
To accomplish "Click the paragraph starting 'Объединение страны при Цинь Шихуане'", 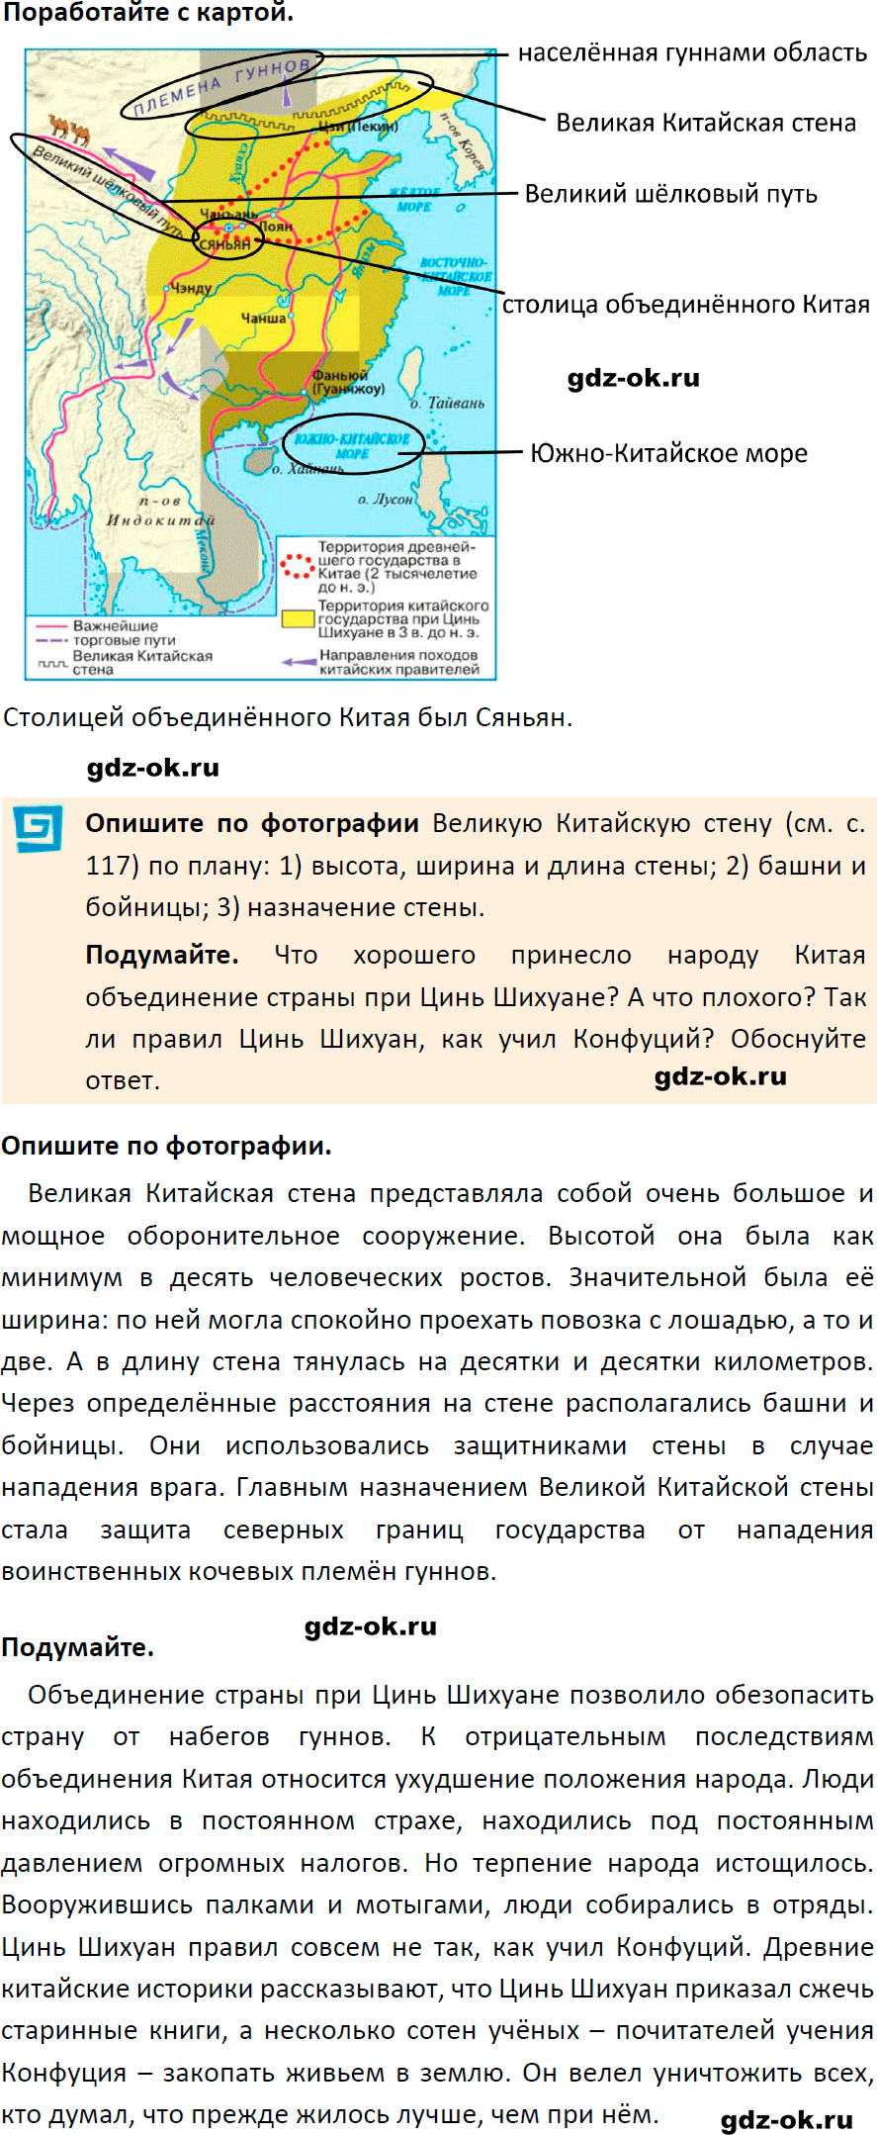I will click(438, 1904).
